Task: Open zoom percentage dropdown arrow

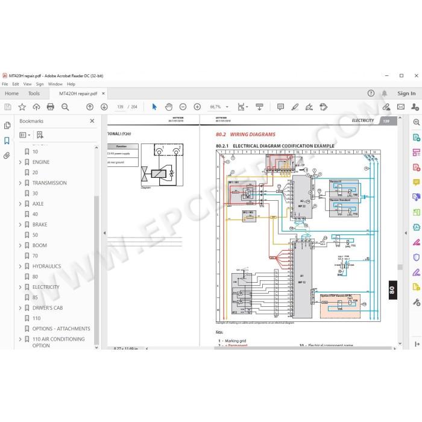Action: point(227,107)
